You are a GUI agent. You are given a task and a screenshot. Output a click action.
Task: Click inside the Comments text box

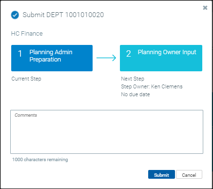[x=107, y=132]
